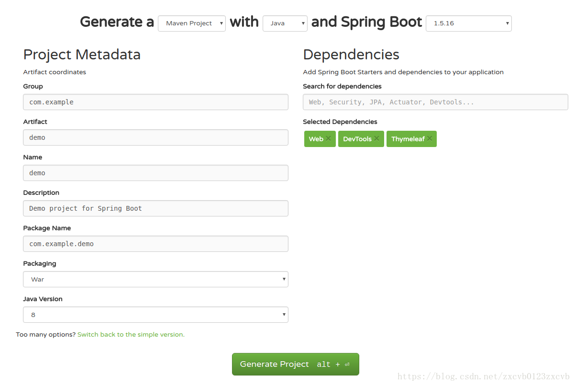
Task: Click the Artifact coordinates text
Action: 55,72
